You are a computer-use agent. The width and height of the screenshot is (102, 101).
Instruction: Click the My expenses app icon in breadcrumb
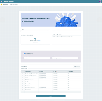[x=2, y=5]
